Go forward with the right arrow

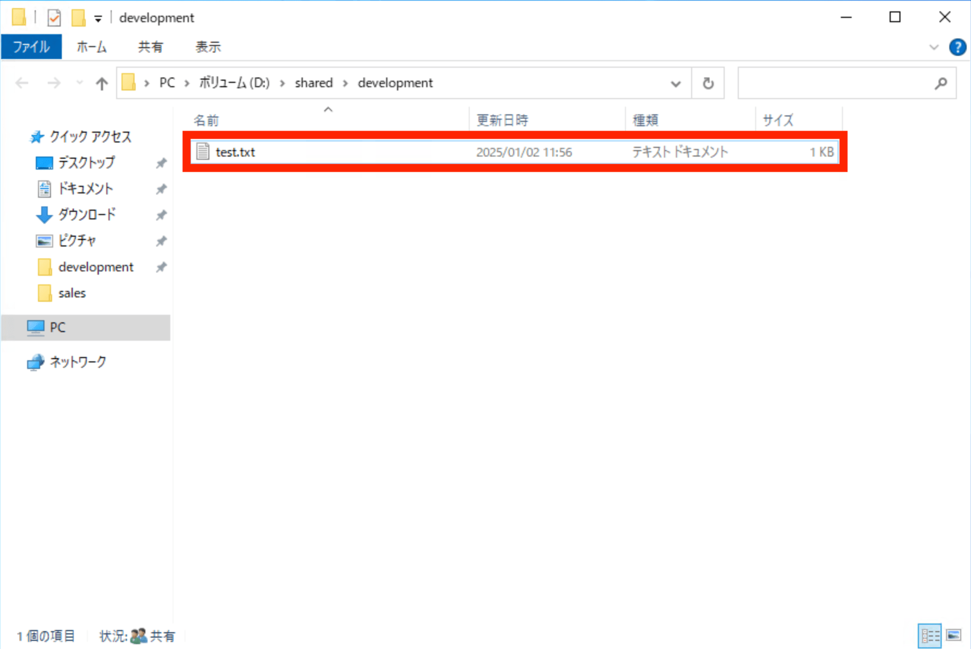coord(54,83)
